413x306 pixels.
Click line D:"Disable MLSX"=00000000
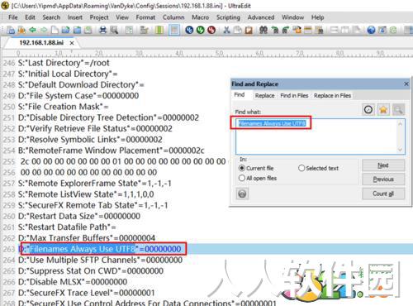73,282
